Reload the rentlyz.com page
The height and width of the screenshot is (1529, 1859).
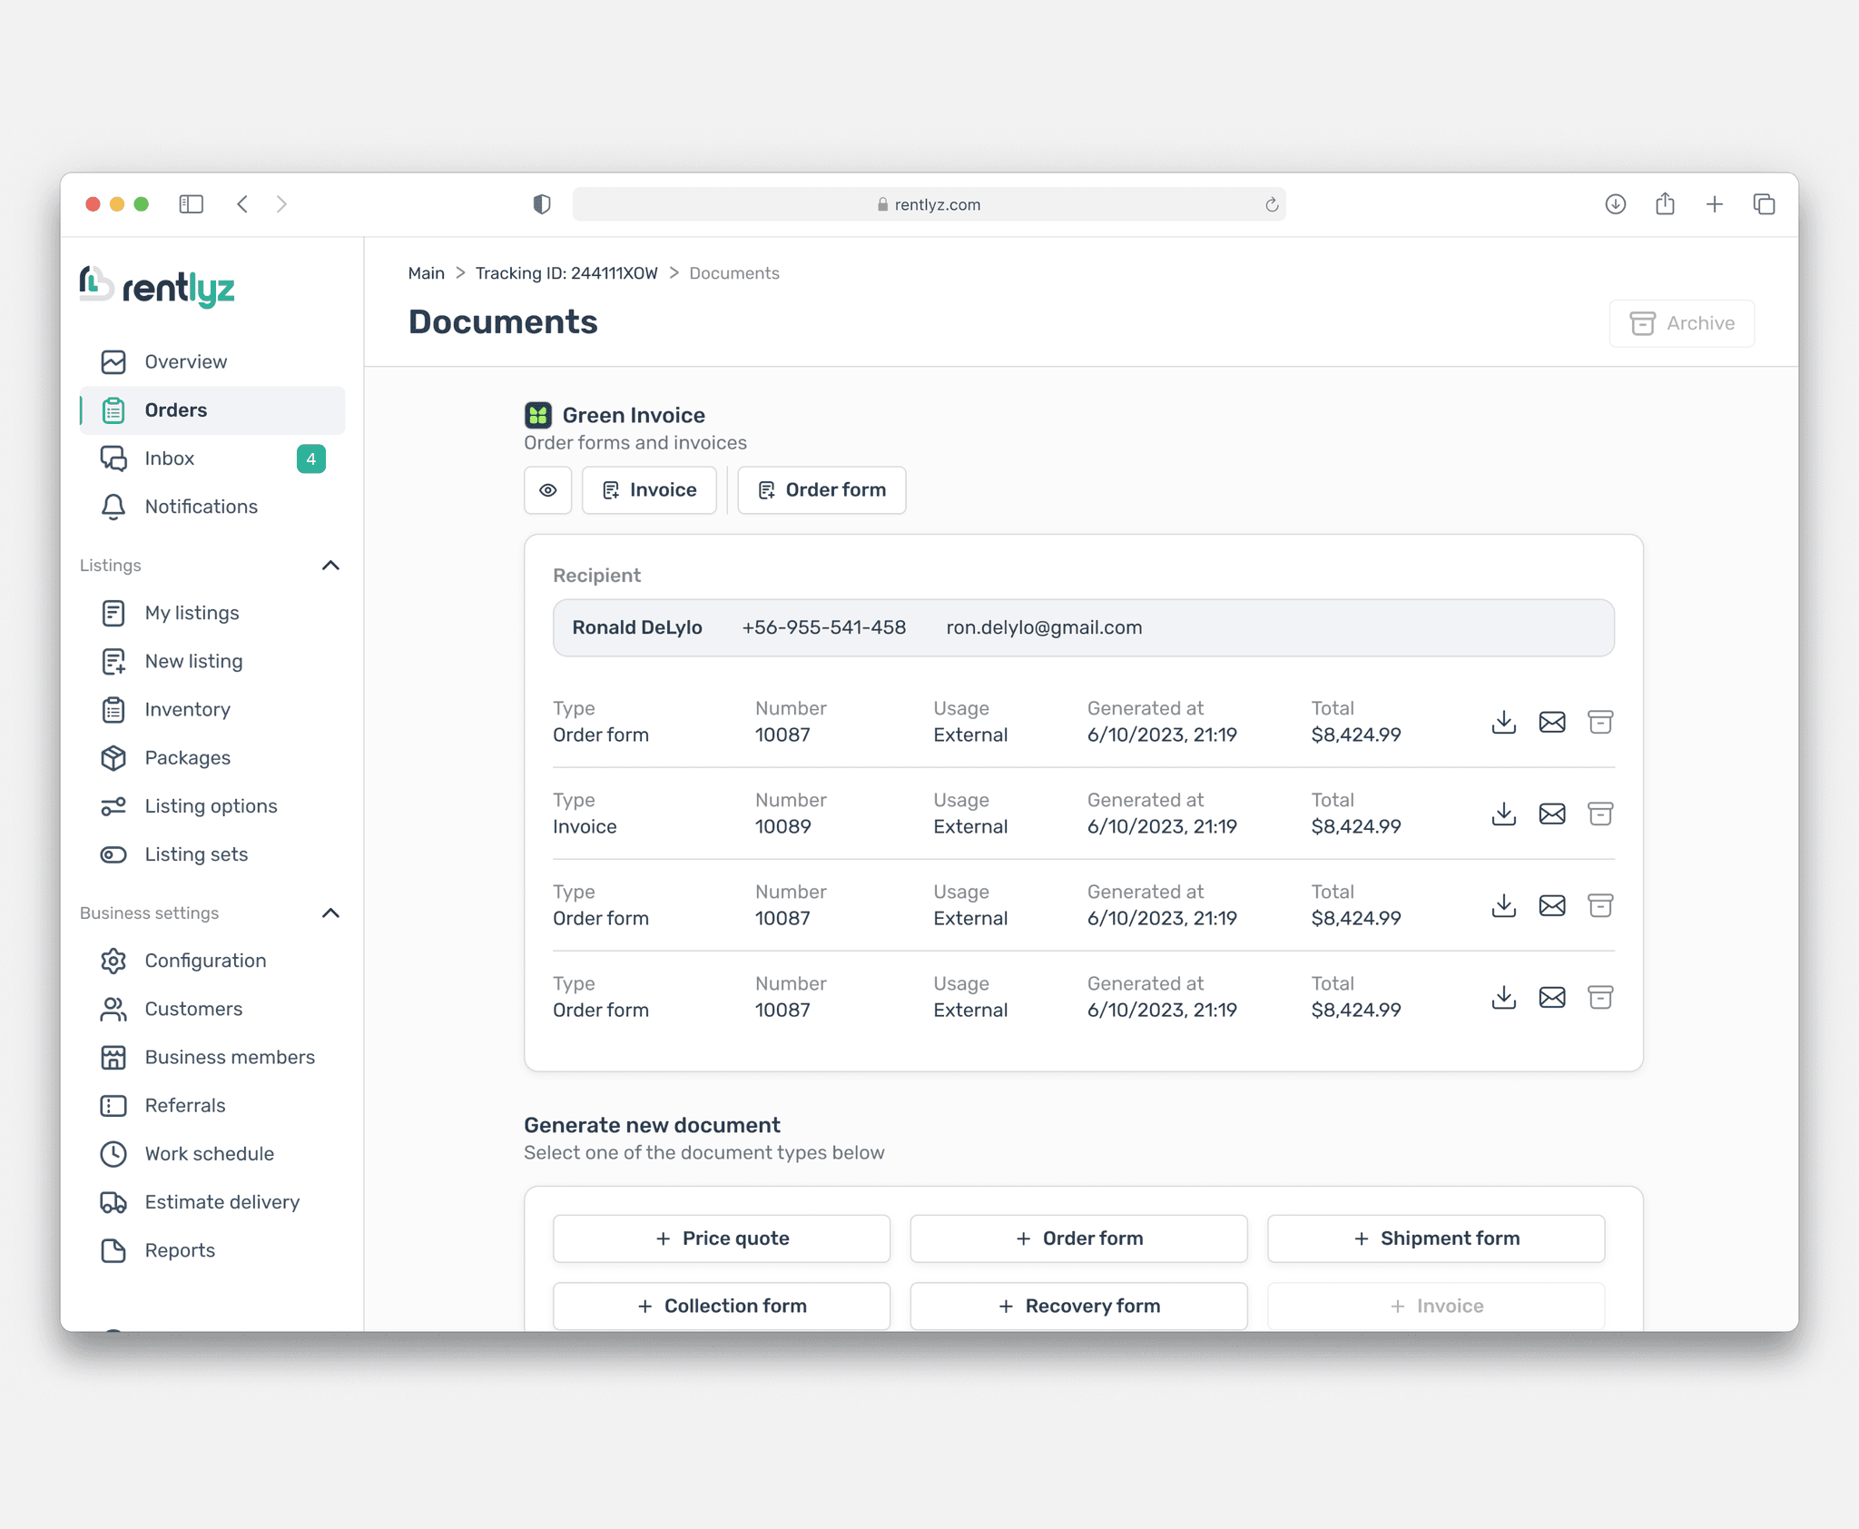click(x=1271, y=205)
